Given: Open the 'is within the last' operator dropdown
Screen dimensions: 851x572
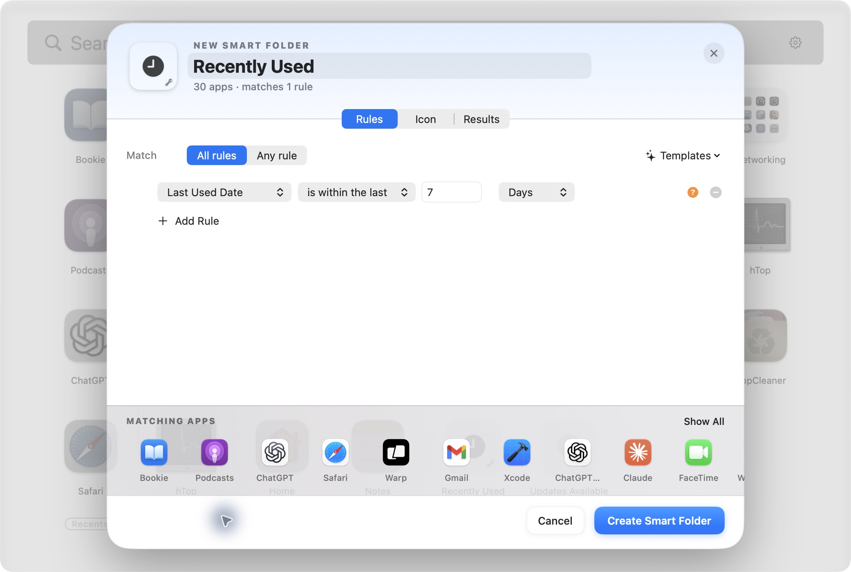Looking at the screenshot, I should (x=357, y=192).
